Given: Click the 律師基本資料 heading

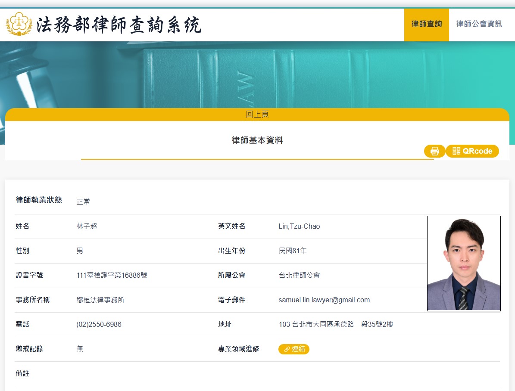Looking at the screenshot, I should click(x=257, y=140).
